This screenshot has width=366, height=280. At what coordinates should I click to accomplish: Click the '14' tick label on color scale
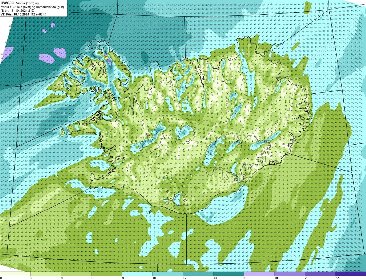215,278
